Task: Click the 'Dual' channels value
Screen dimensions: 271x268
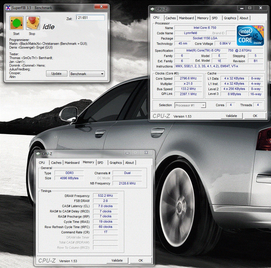Action: pos(127,173)
